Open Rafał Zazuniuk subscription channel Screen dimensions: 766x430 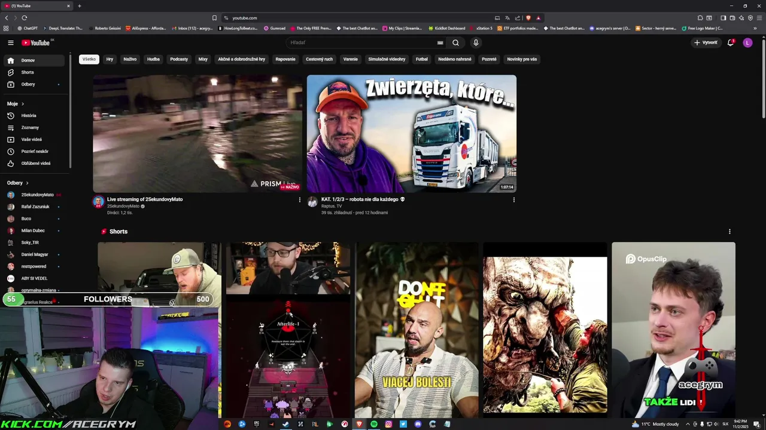(35, 207)
